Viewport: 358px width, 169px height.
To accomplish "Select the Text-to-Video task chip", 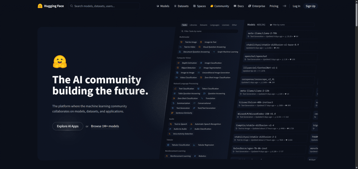I will click(187, 47).
